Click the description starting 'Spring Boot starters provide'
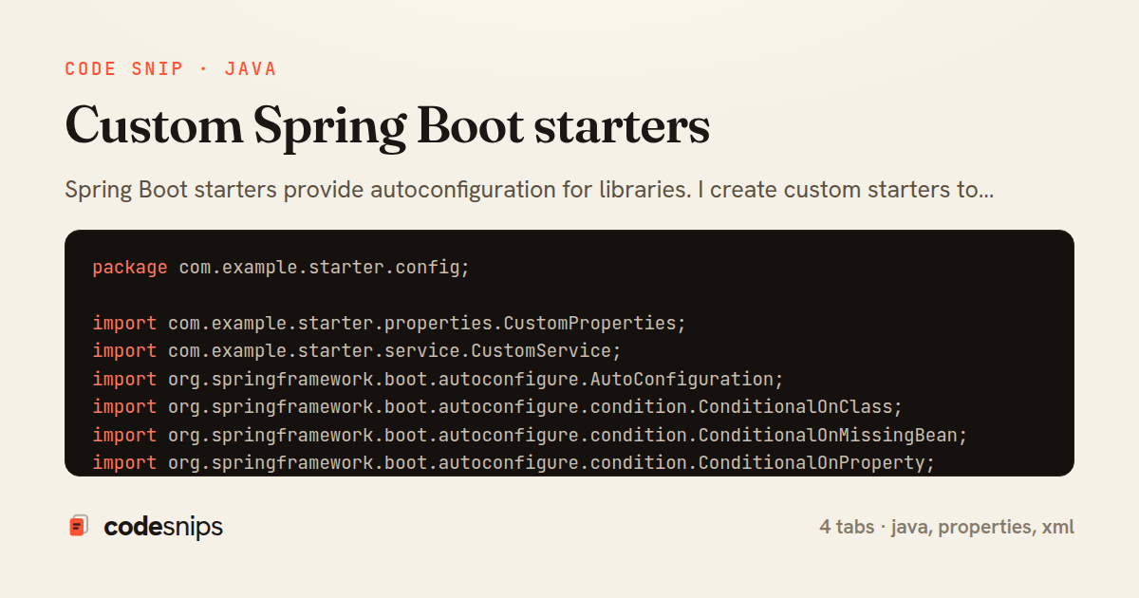The width and height of the screenshot is (1139, 598). click(530, 190)
